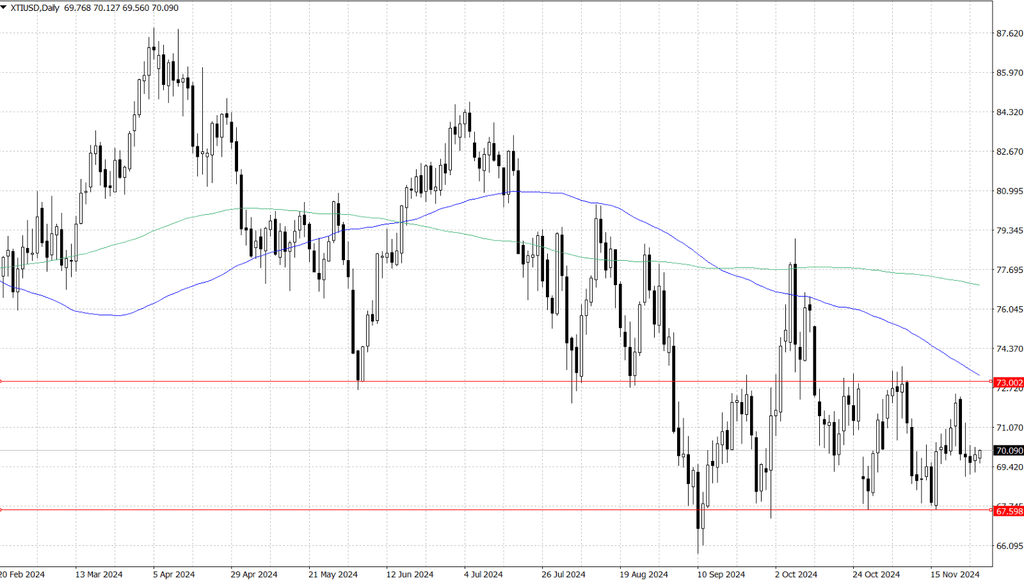This screenshot has height=583, width=1024.
Task: Click the 69.420 price axis label
Action: pyautogui.click(x=1010, y=467)
